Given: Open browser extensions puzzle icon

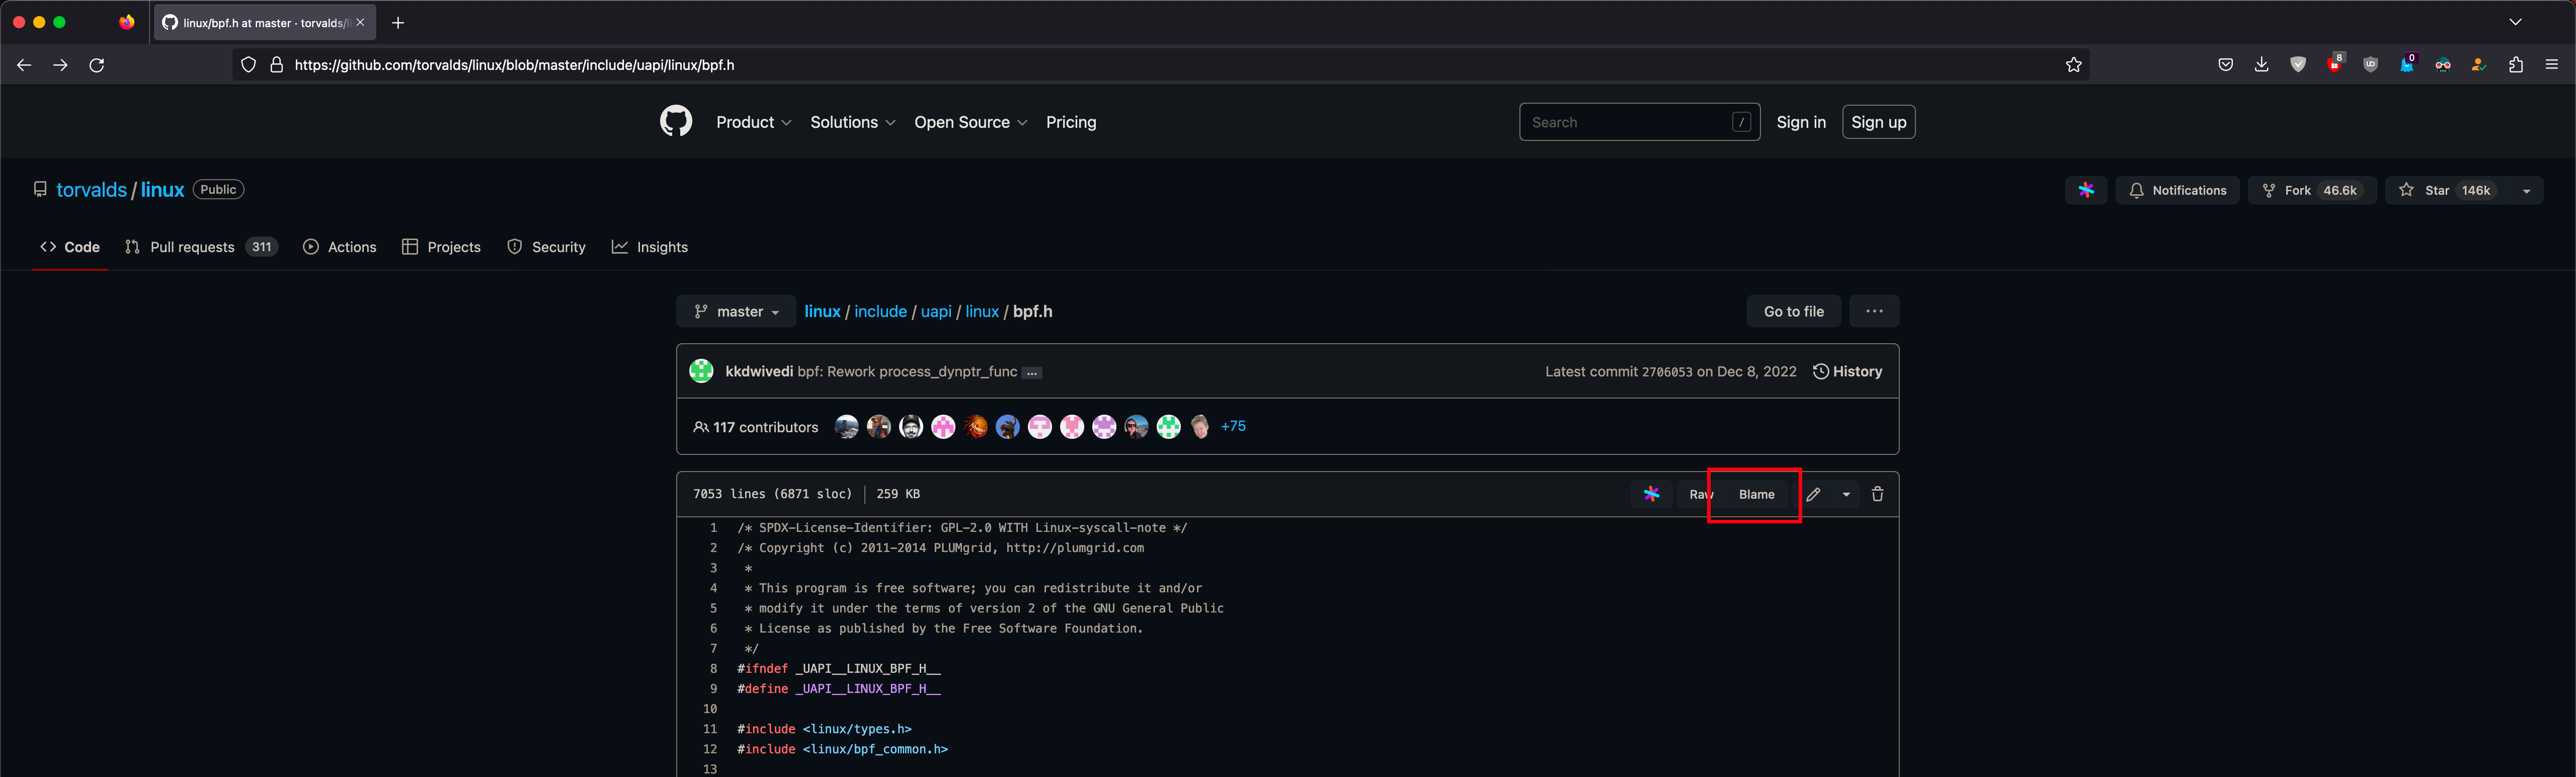Looking at the screenshot, I should pos(2515,65).
